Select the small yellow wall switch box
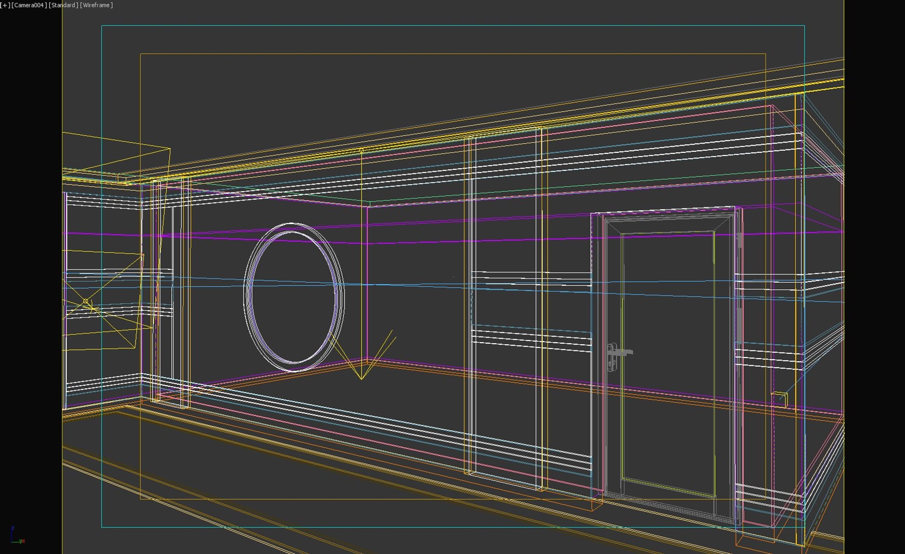 click(779, 397)
